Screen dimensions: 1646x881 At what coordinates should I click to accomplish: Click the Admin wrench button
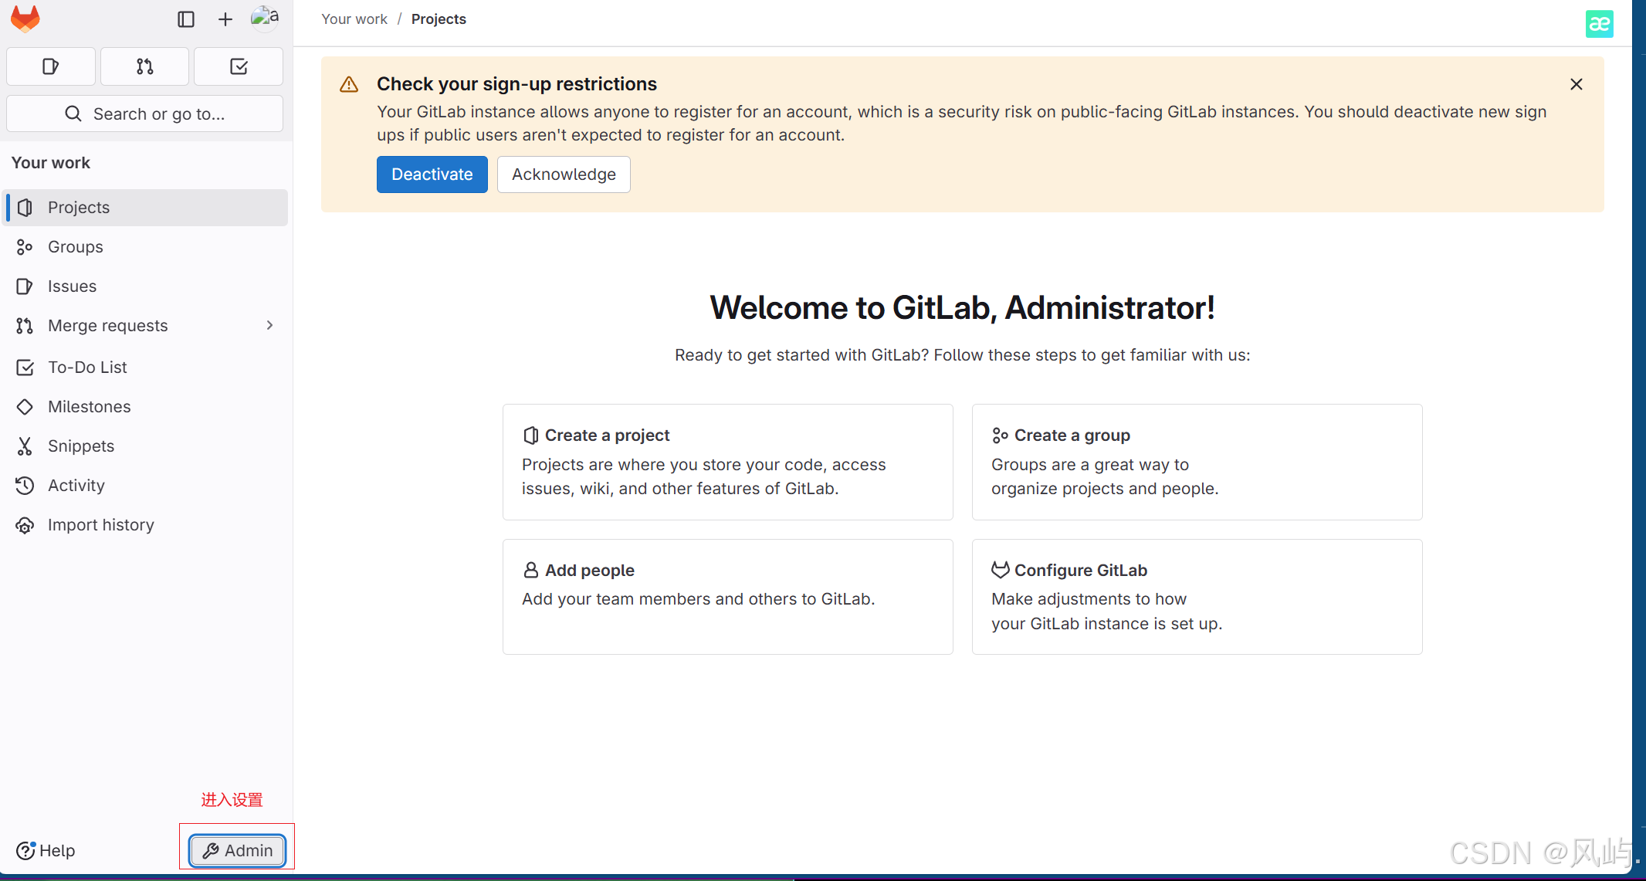point(237,850)
